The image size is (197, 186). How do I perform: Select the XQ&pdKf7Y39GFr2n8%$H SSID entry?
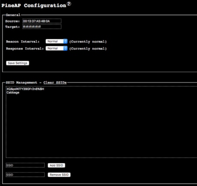pyautogui.click(x=25, y=89)
